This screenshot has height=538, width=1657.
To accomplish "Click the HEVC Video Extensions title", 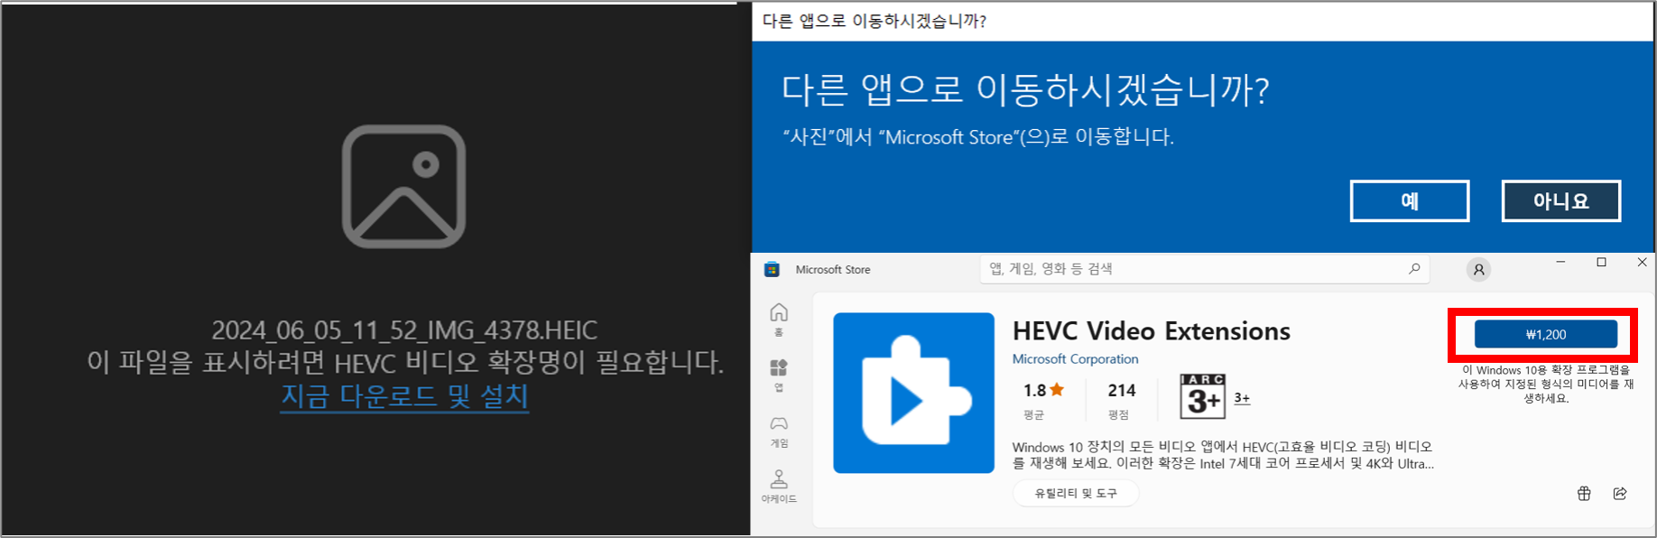I will 1152,331.
